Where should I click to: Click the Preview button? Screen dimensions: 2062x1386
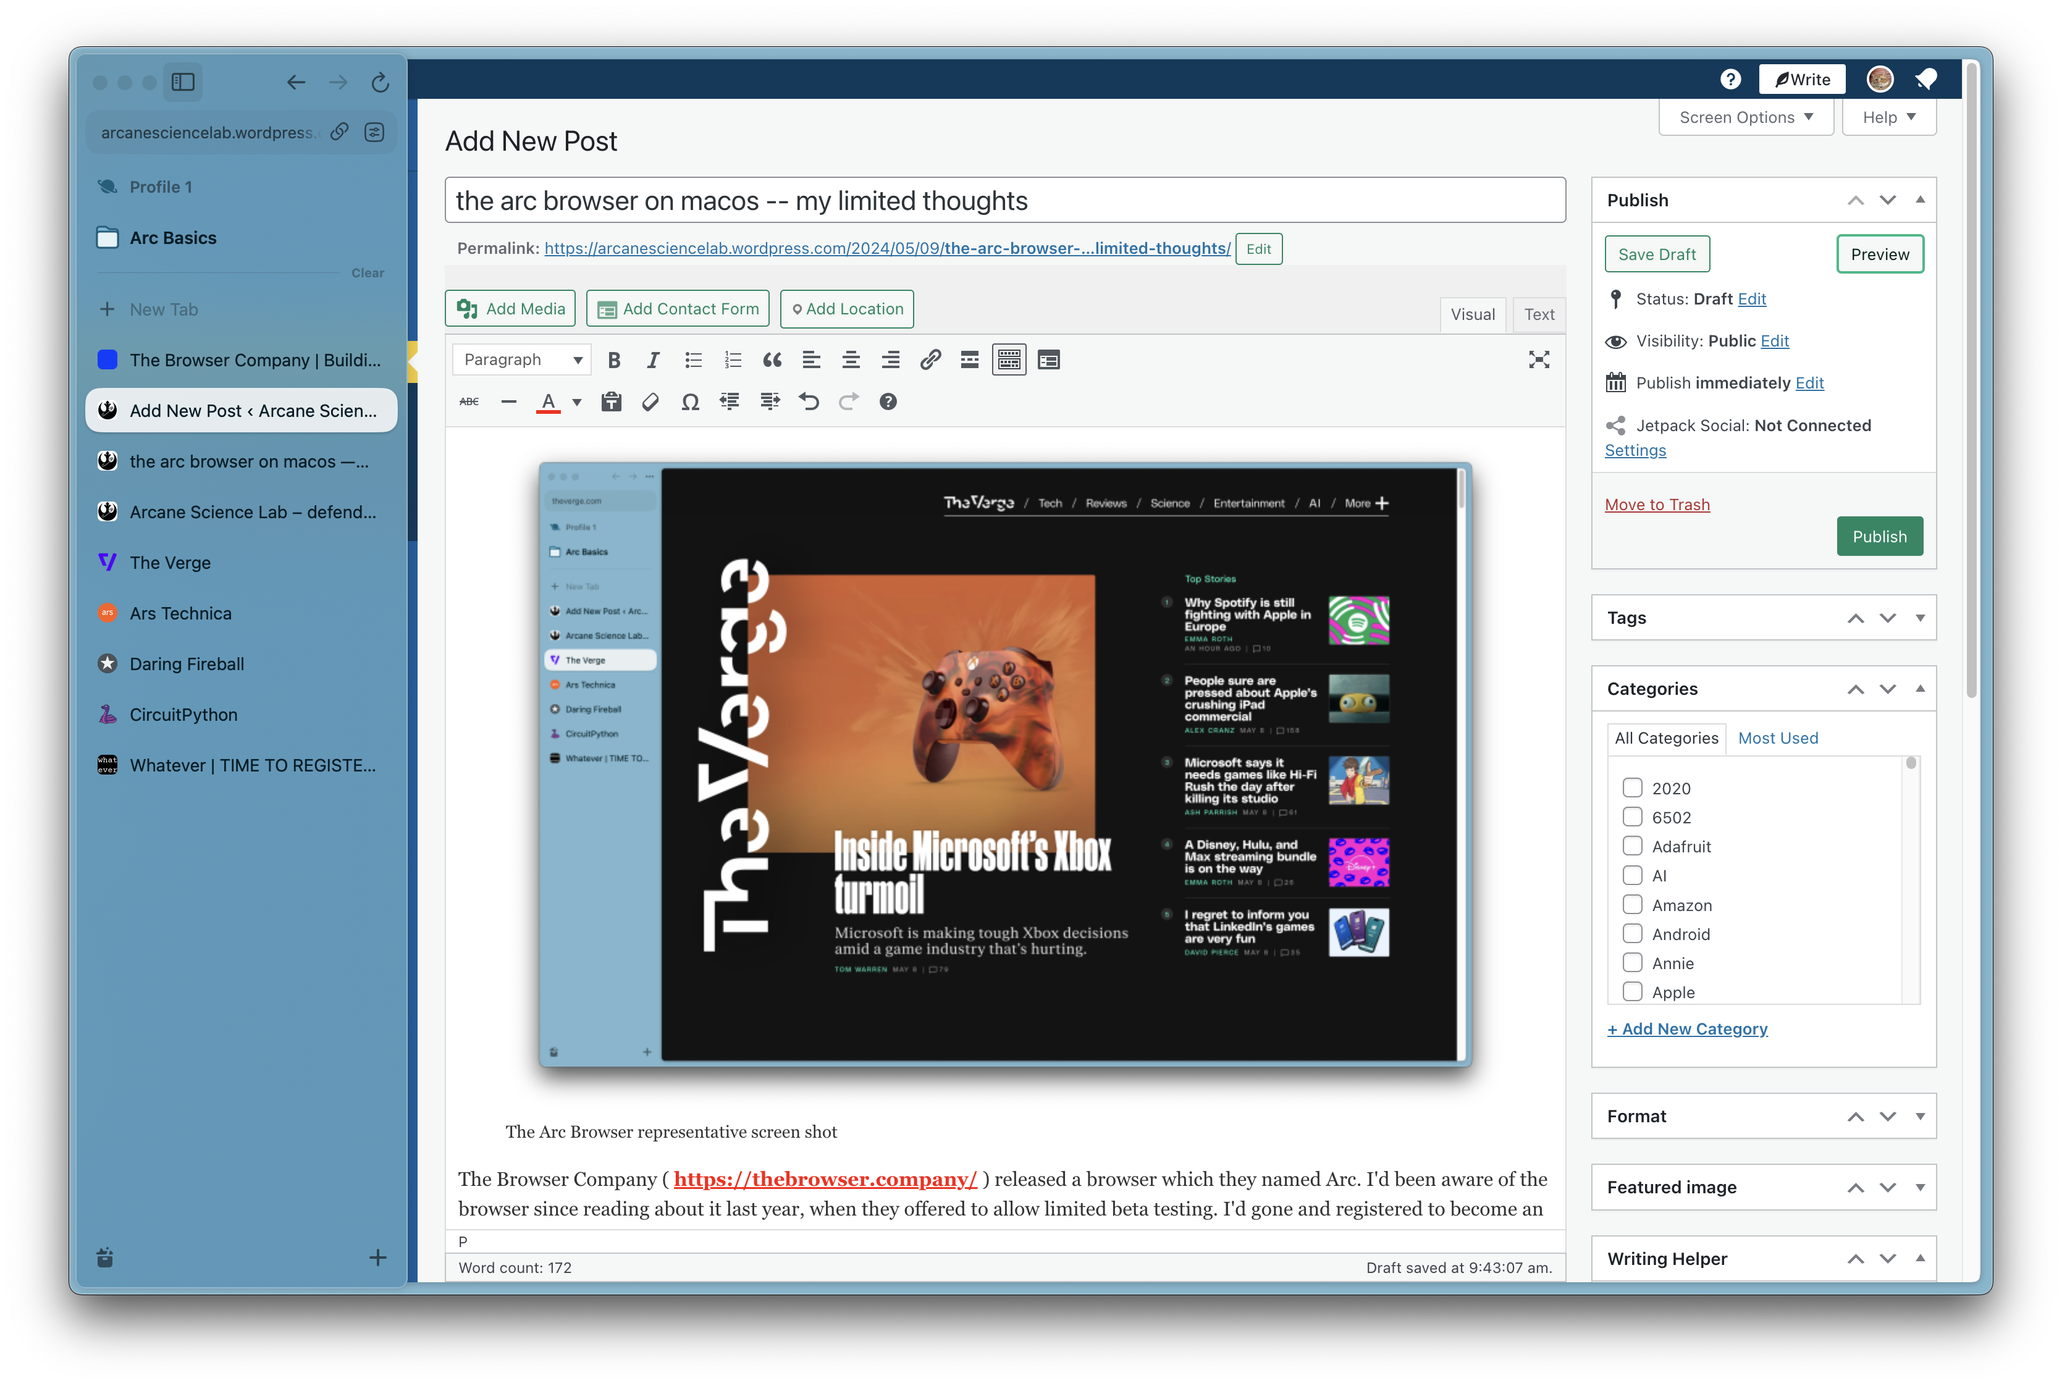tap(1880, 254)
